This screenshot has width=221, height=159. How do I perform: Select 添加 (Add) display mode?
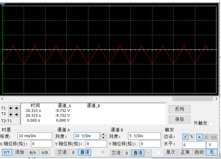click(x=19, y=152)
